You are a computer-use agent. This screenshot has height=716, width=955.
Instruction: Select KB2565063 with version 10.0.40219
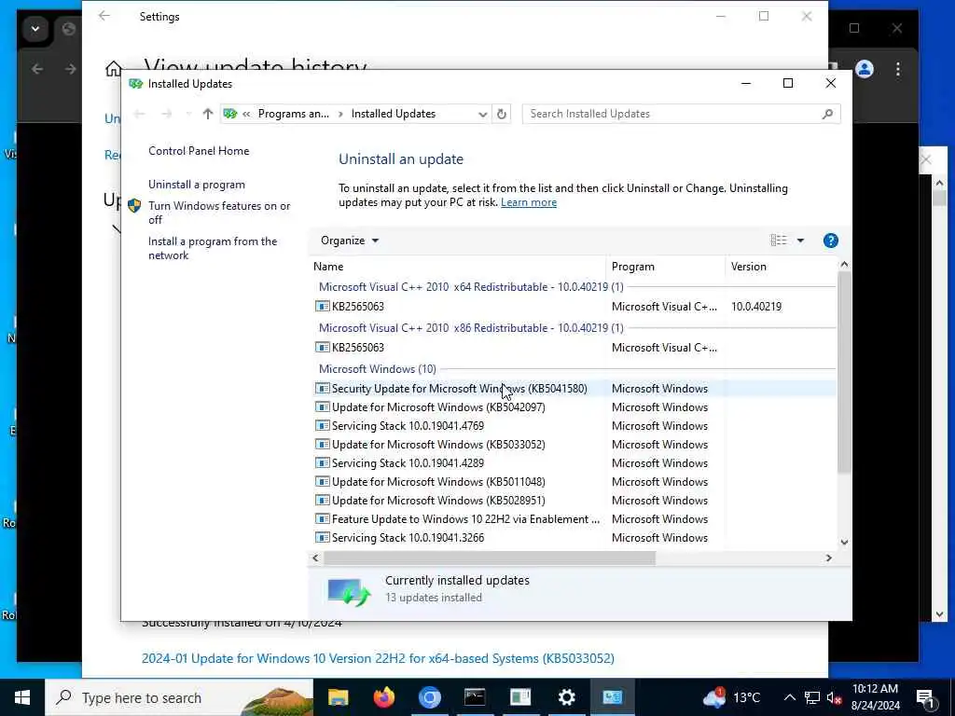pyautogui.click(x=574, y=306)
